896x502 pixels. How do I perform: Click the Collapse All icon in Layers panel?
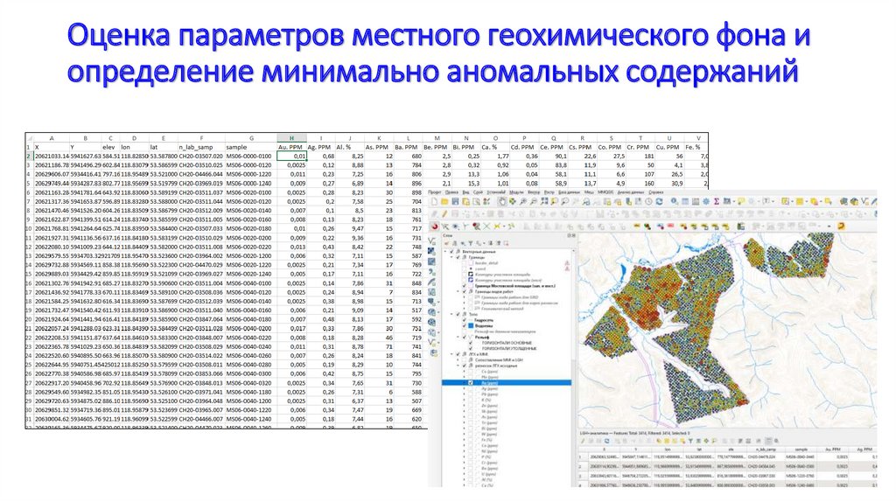click(x=498, y=243)
